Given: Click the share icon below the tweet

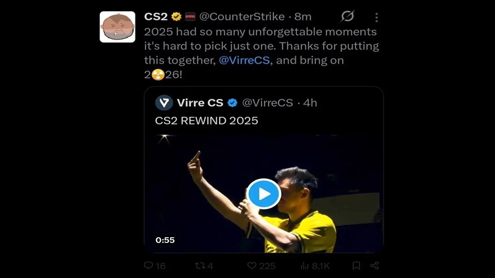Looking at the screenshot, I should coord(374,266).
